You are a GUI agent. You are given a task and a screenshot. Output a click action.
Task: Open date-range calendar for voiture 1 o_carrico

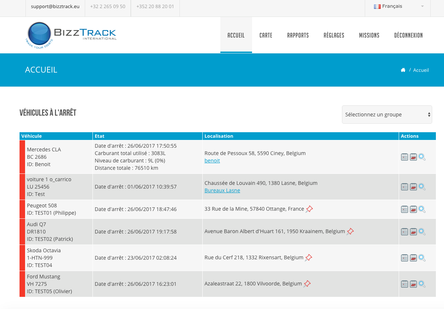point(413,187)
